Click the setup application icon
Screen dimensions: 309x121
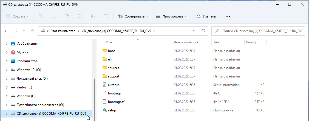105,110
